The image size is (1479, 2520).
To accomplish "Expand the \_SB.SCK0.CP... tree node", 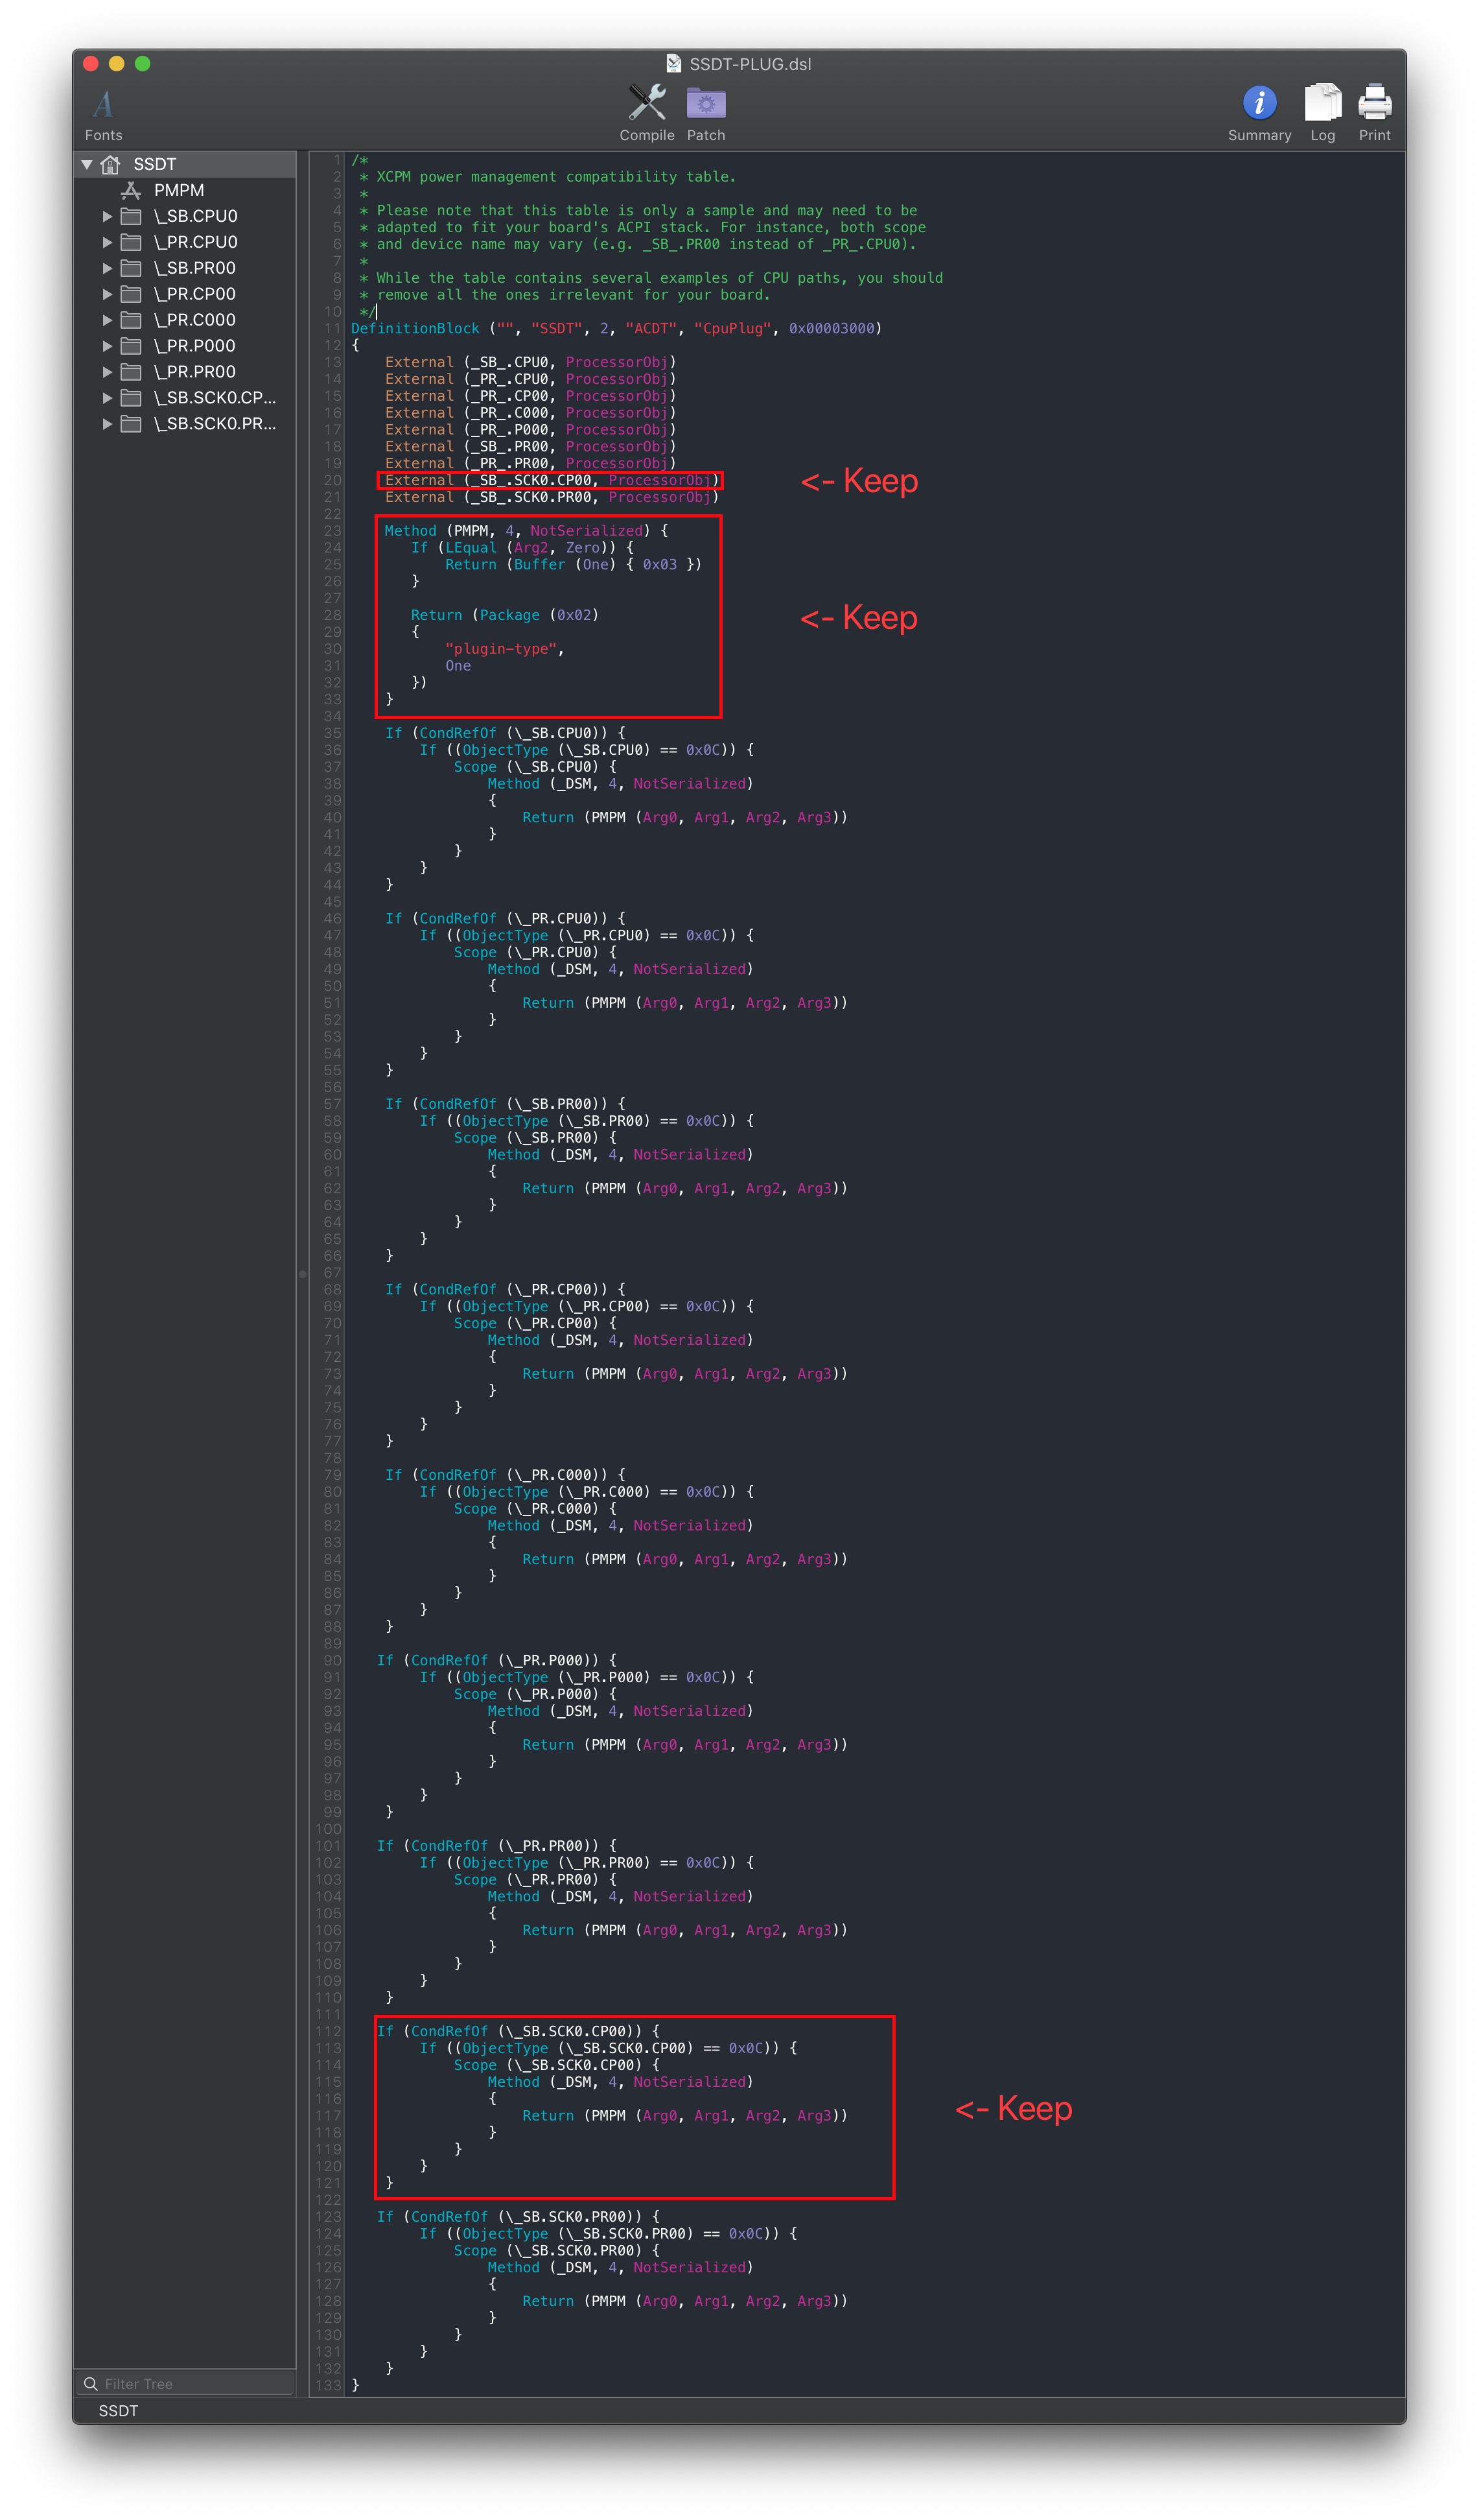I will point(107,398).
